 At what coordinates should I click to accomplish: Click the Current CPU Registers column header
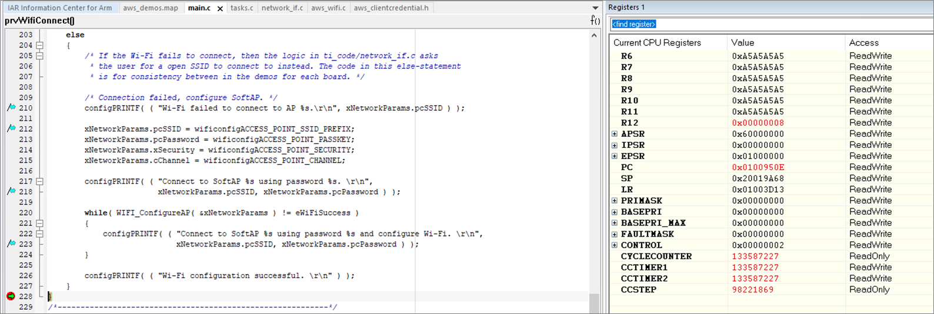(657, 42)
